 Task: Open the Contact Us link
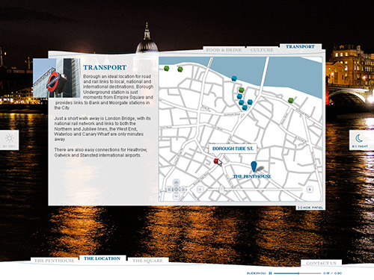click(x=321, y=263)
